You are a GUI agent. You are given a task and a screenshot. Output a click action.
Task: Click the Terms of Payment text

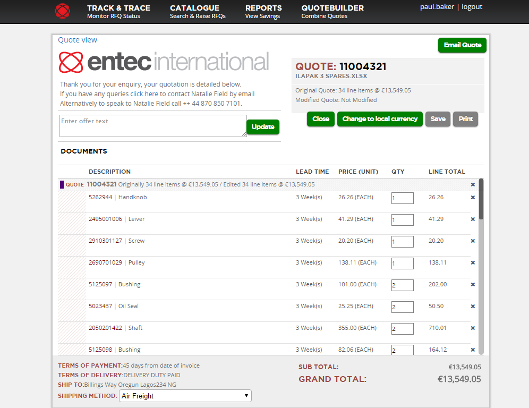[x=129, y=365]
